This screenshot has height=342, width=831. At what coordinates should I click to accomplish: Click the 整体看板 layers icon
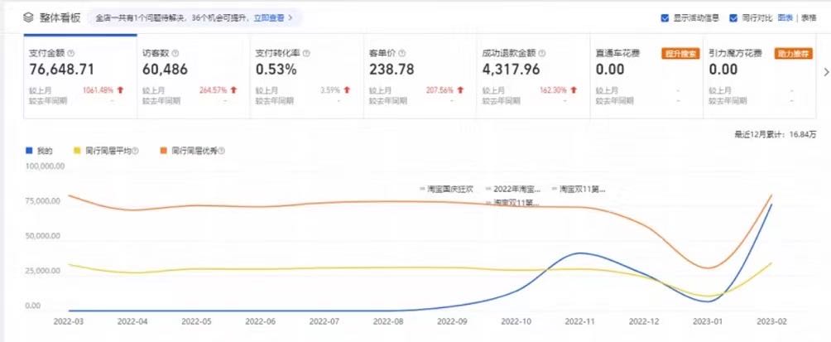(28, 17)
